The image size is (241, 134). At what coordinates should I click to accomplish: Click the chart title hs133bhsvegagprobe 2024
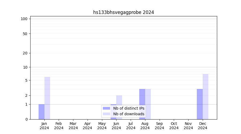coord(123,12)
